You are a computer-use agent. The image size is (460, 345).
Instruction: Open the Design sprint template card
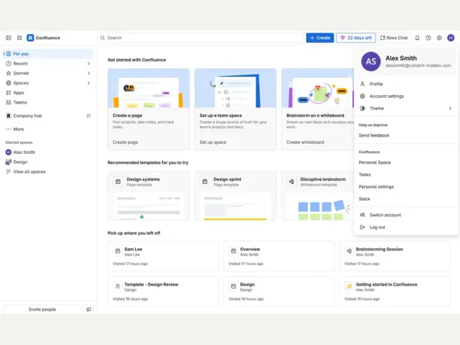(x=235, y=195)
